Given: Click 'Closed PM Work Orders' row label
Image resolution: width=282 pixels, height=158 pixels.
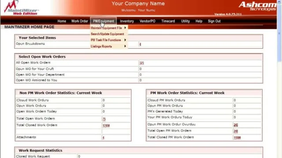Looking at the screenshot, I should pyautogui.click(x=167, y=100).
